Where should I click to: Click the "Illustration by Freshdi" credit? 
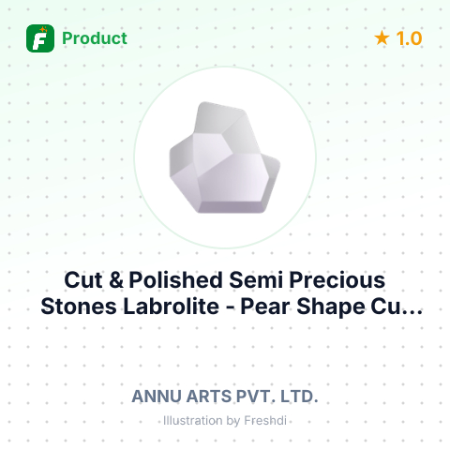pos(225,421)
